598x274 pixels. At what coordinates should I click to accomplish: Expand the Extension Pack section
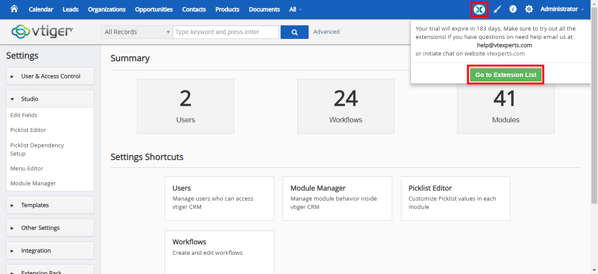50,270
